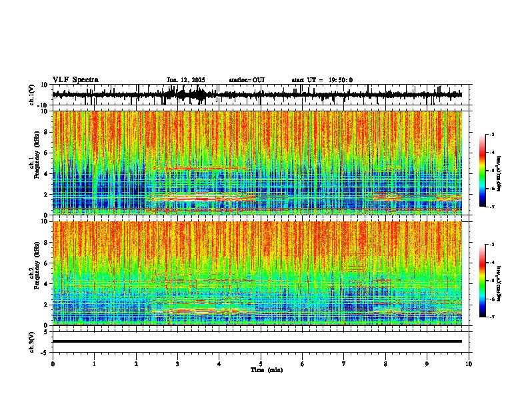Screen dimensions: 528x408
Task: Click the flat black ch.3 voltage trace
Action: (257, 341)
